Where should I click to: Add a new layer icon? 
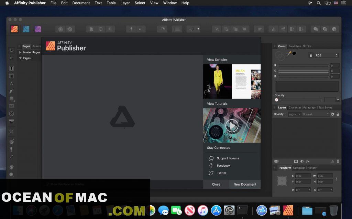[x=332, y=161]
